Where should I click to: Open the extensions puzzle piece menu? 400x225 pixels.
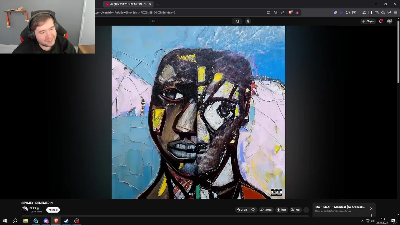(348, 12)
